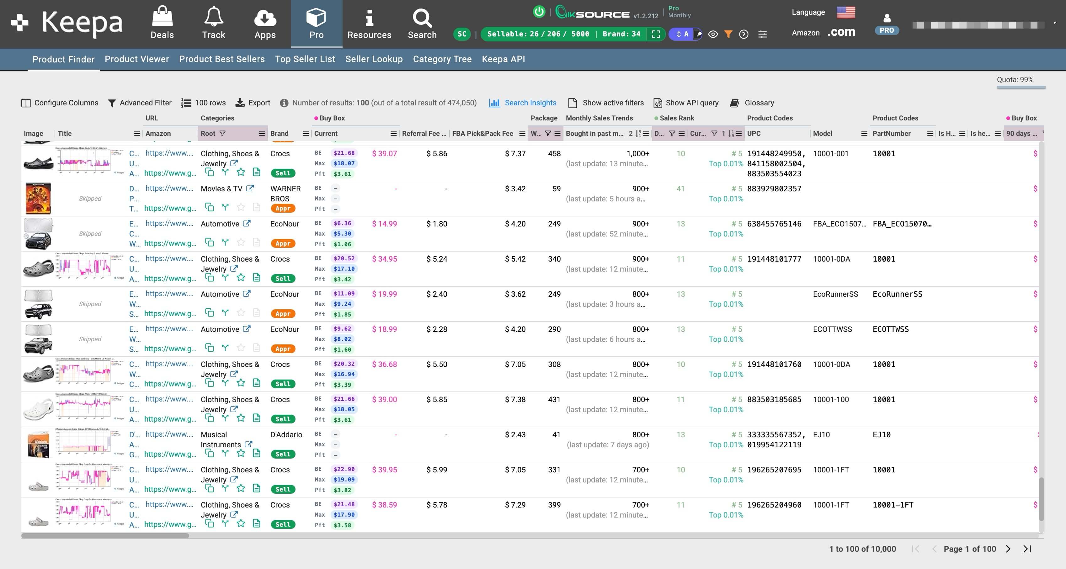Switch to the Product Viewer tab
This screenshot has width=1066, height=569.
136,59
